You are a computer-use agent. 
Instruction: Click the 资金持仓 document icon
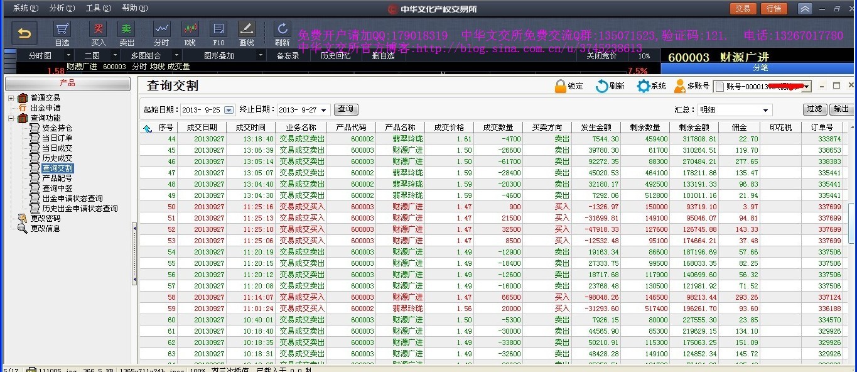pyautogui.click(x=35, y=128)
